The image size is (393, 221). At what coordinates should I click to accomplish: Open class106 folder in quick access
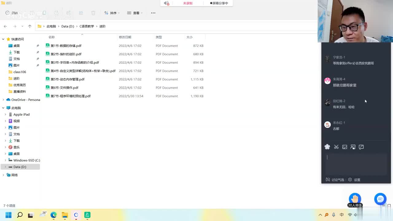click(20, 72)
